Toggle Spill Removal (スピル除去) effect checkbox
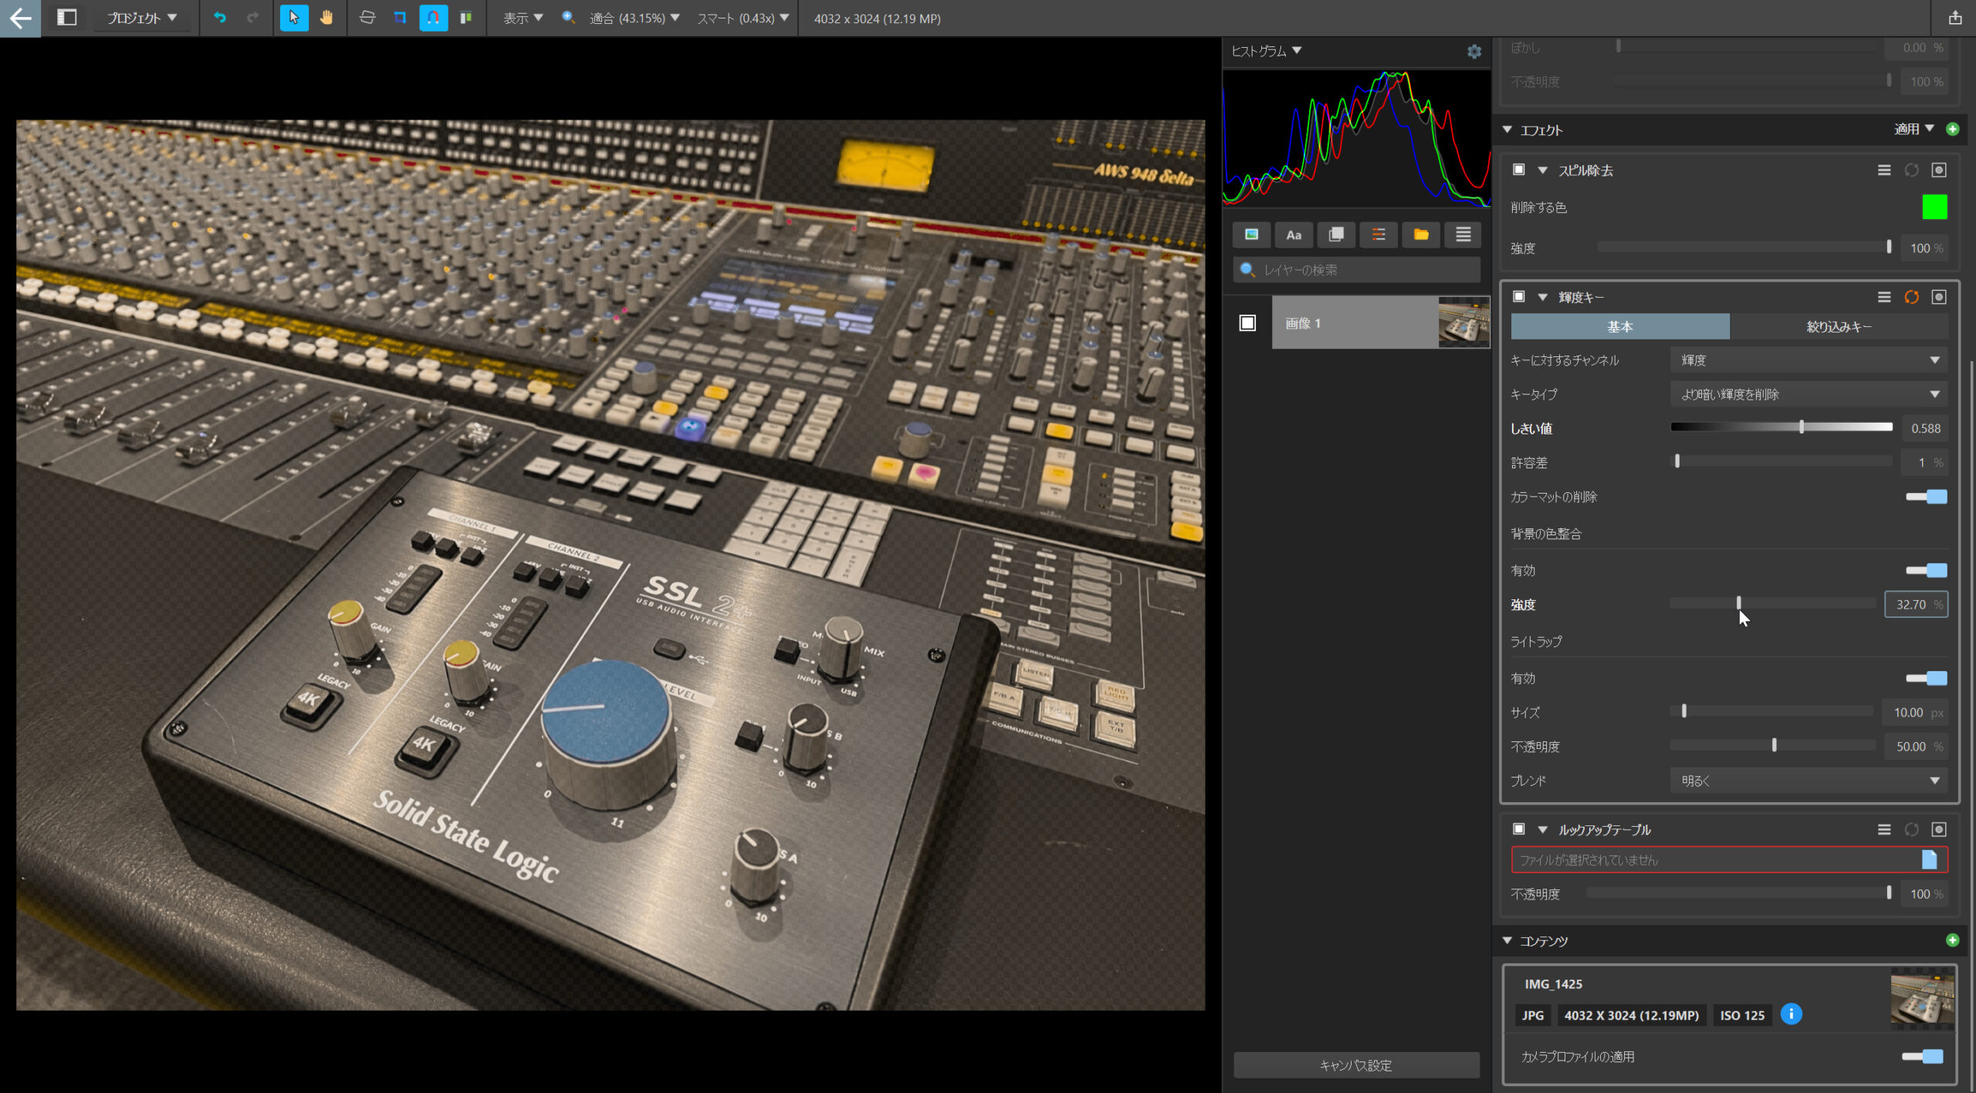1976x1093 pixels. click(1518, 170)
